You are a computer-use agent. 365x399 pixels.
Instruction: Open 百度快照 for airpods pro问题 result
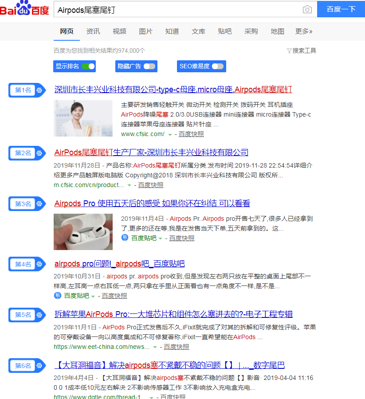tap(114, 296)
